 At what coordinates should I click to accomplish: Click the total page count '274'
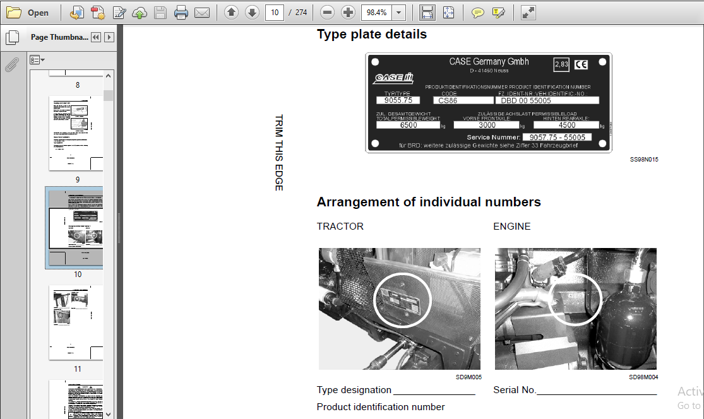tap(301, 13)
